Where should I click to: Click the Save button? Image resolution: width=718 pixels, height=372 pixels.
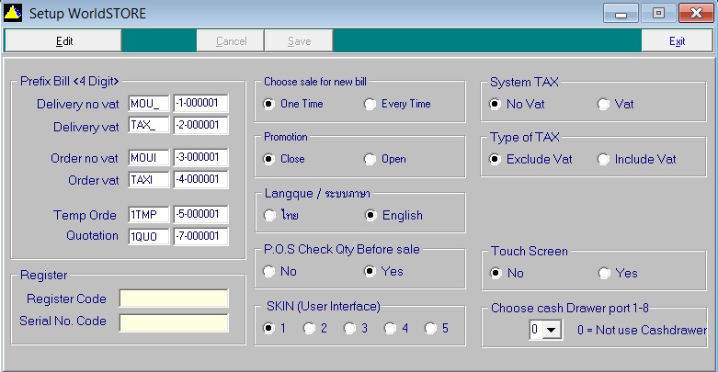pos(299,41)
